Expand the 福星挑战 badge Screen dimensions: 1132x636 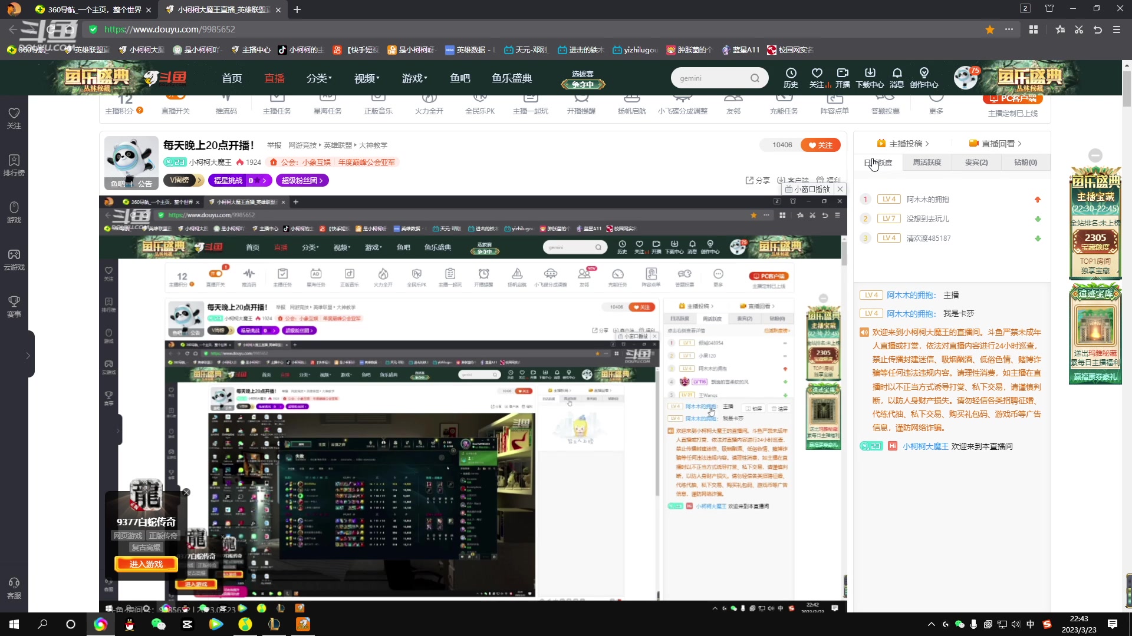click(x=240, y=180)
